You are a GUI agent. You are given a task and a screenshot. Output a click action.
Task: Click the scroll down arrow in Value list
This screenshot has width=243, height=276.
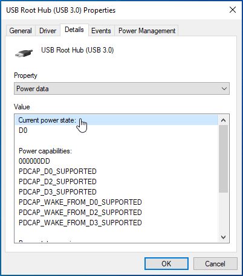(223, 237)
